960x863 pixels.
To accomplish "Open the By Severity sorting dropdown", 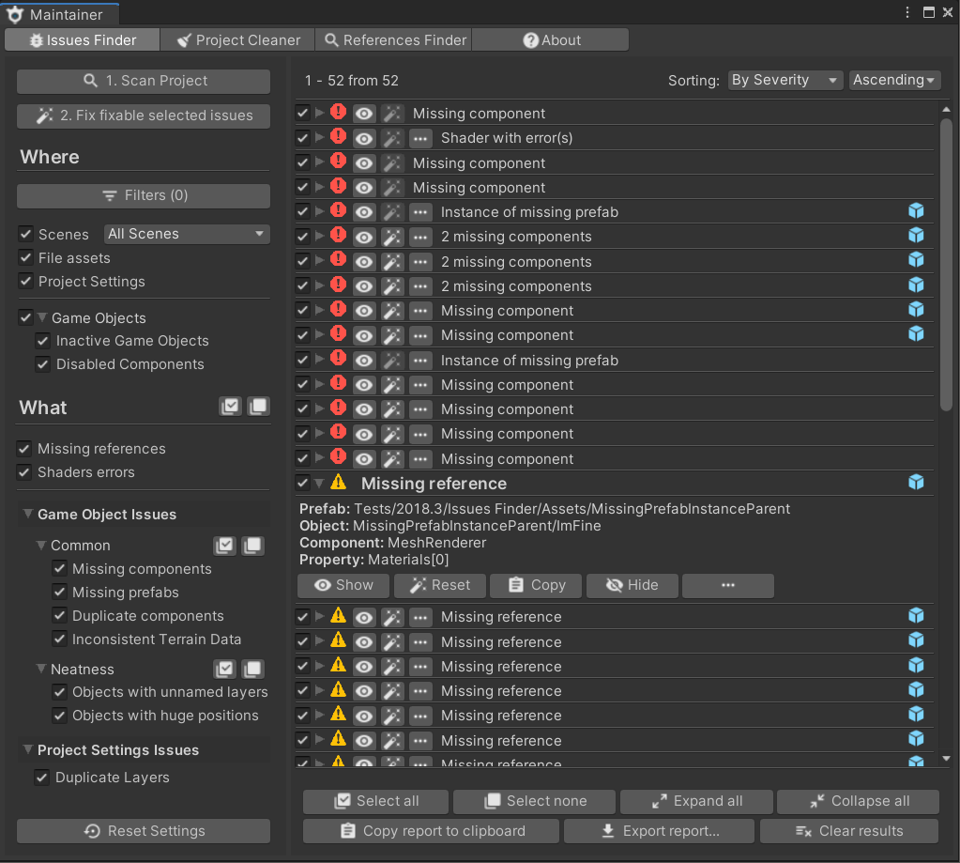I will (x=785, y=80).
